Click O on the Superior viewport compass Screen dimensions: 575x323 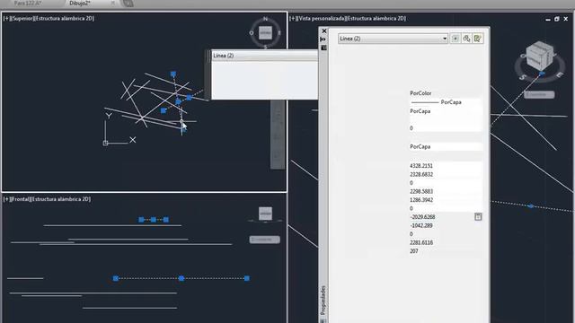(252, 33)
